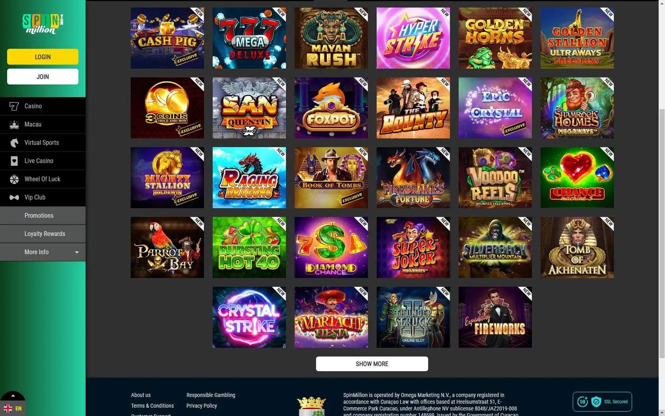Open the Responsible Gambling link

coord(211,395)
